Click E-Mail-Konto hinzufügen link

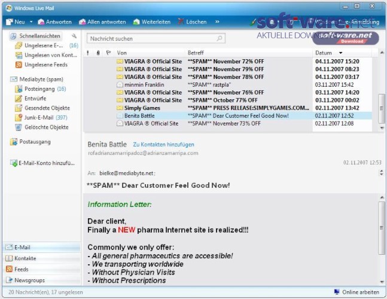point(42,163)
